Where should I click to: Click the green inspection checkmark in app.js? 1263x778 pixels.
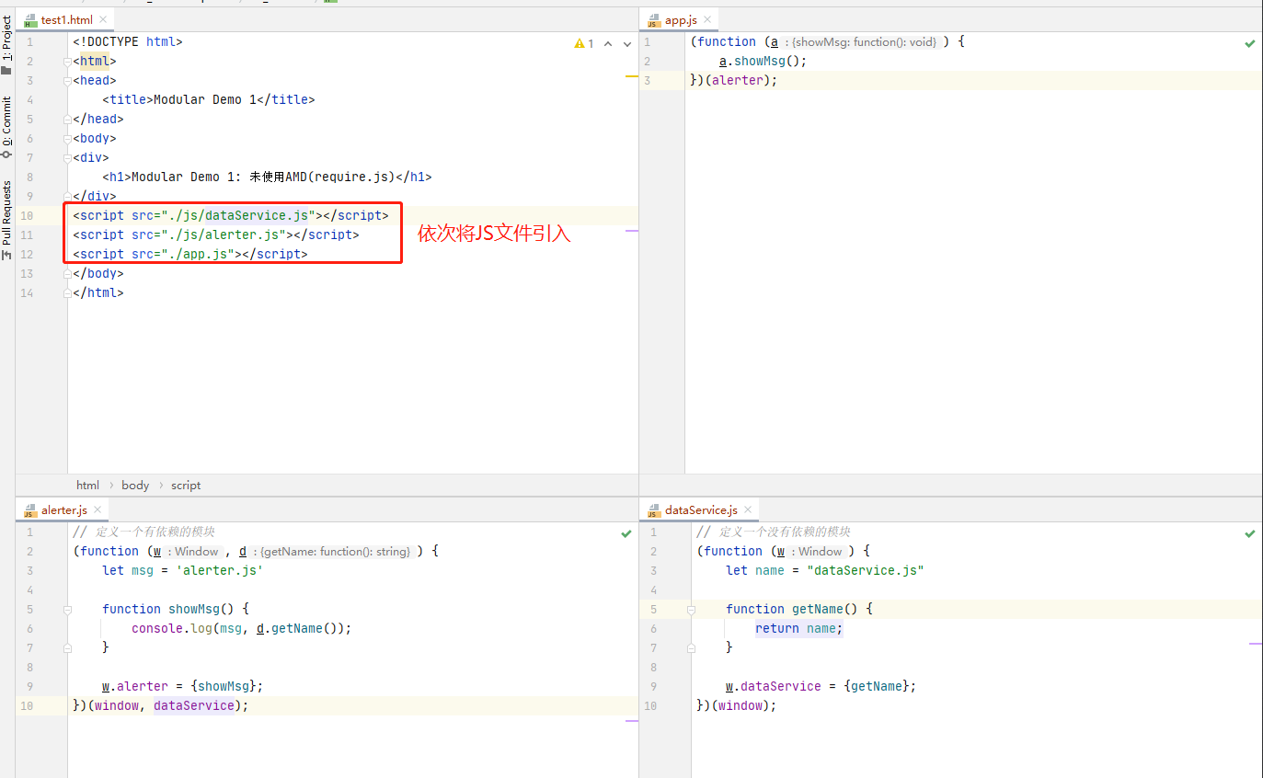click(1249, 43)
